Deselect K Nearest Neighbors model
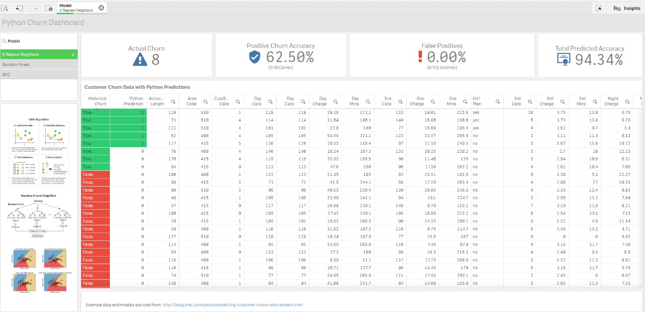The width and height of the screenshot is (645, 312). (39, 54)
